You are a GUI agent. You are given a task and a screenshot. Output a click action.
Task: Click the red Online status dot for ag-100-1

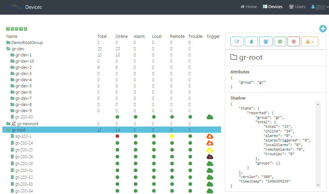tap(117, 136)
